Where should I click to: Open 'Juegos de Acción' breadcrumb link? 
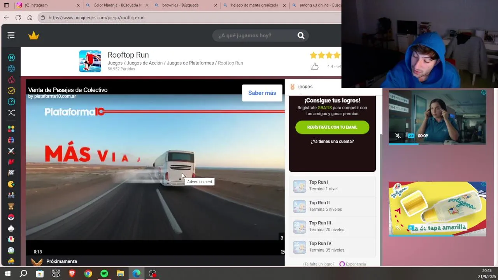coord(144,63)
